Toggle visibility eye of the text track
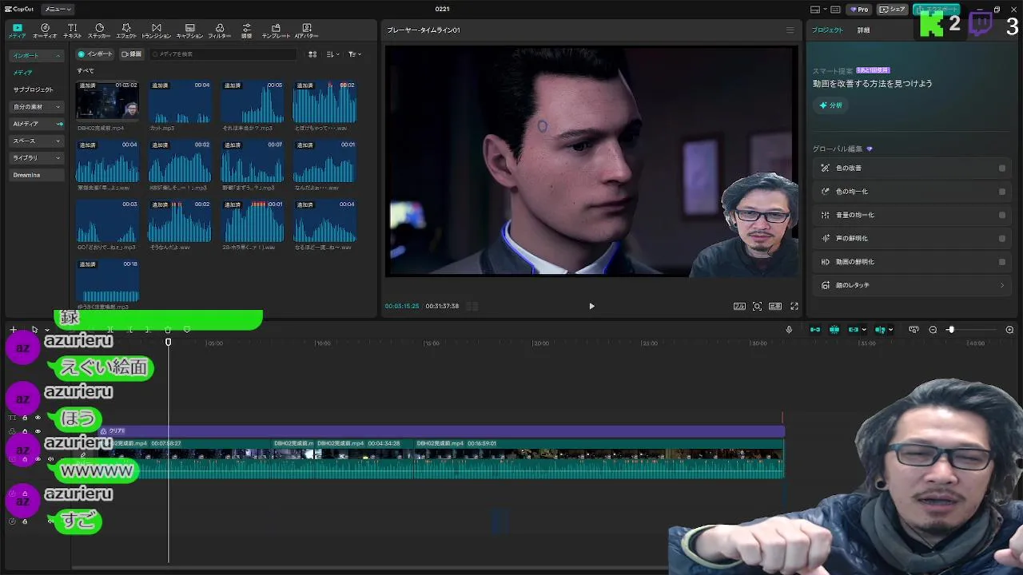The height and width of the screenshot is (575, 1023). 38,418
